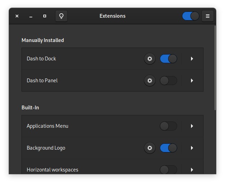225x184 pixels.
Task: Toggle the global extensions switch in header
Action: pos(191,16)
